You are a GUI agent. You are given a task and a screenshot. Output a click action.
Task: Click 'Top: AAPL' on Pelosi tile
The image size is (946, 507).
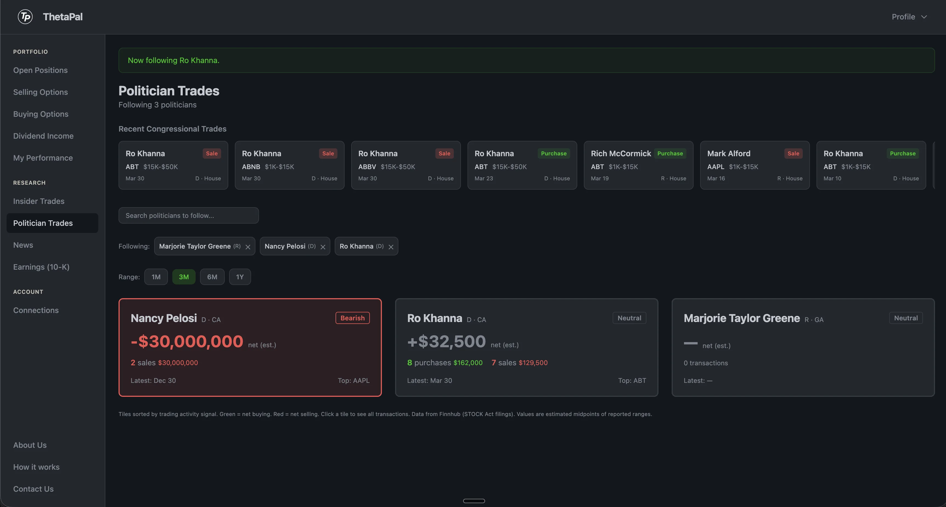click(x=354, y=380)
